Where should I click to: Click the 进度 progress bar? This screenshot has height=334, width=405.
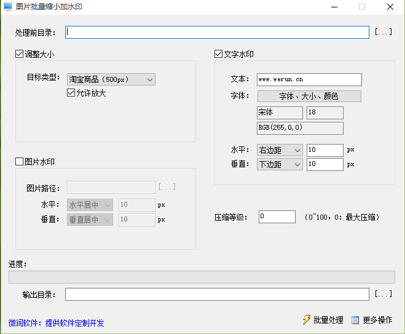[x=202, y=277]
